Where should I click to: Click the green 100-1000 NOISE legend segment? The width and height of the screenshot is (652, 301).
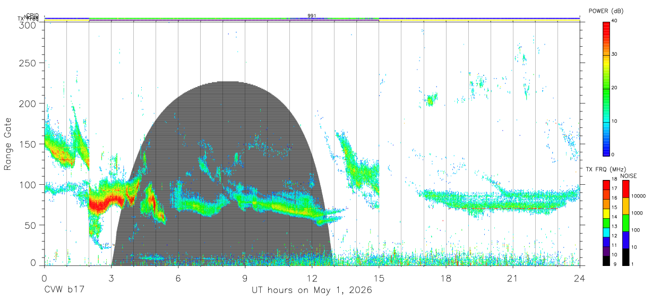(625, 223)
